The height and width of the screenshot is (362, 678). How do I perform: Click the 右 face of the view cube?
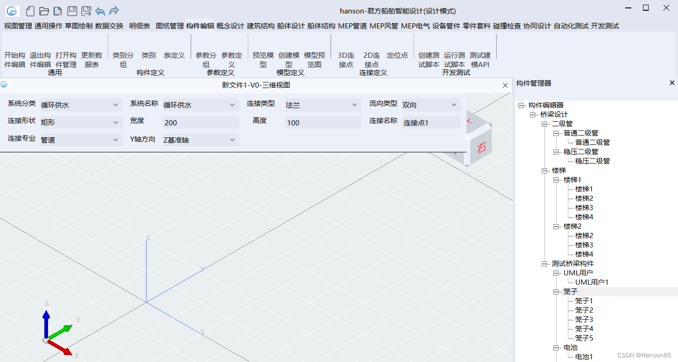481,147
